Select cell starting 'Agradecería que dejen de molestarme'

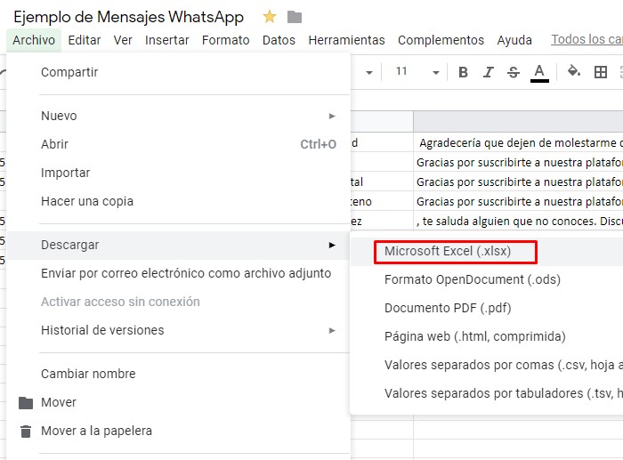pos(518,142)
